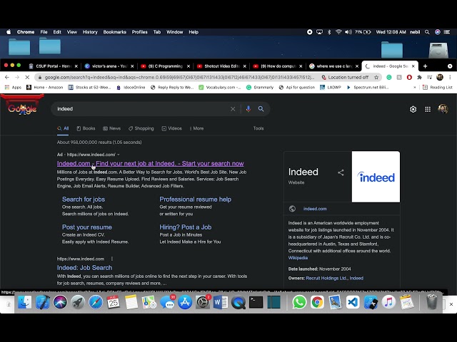Open the Window menu

(174, 32)
